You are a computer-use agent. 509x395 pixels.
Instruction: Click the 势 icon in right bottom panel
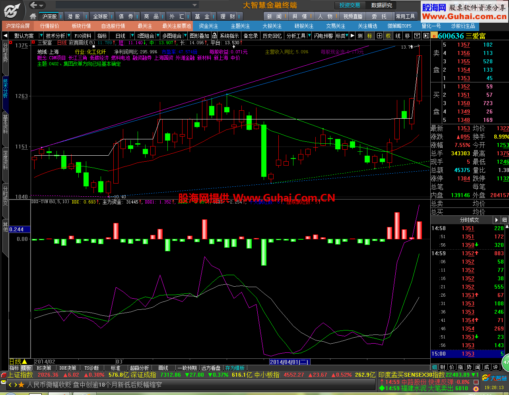click(x=469, y=367)
